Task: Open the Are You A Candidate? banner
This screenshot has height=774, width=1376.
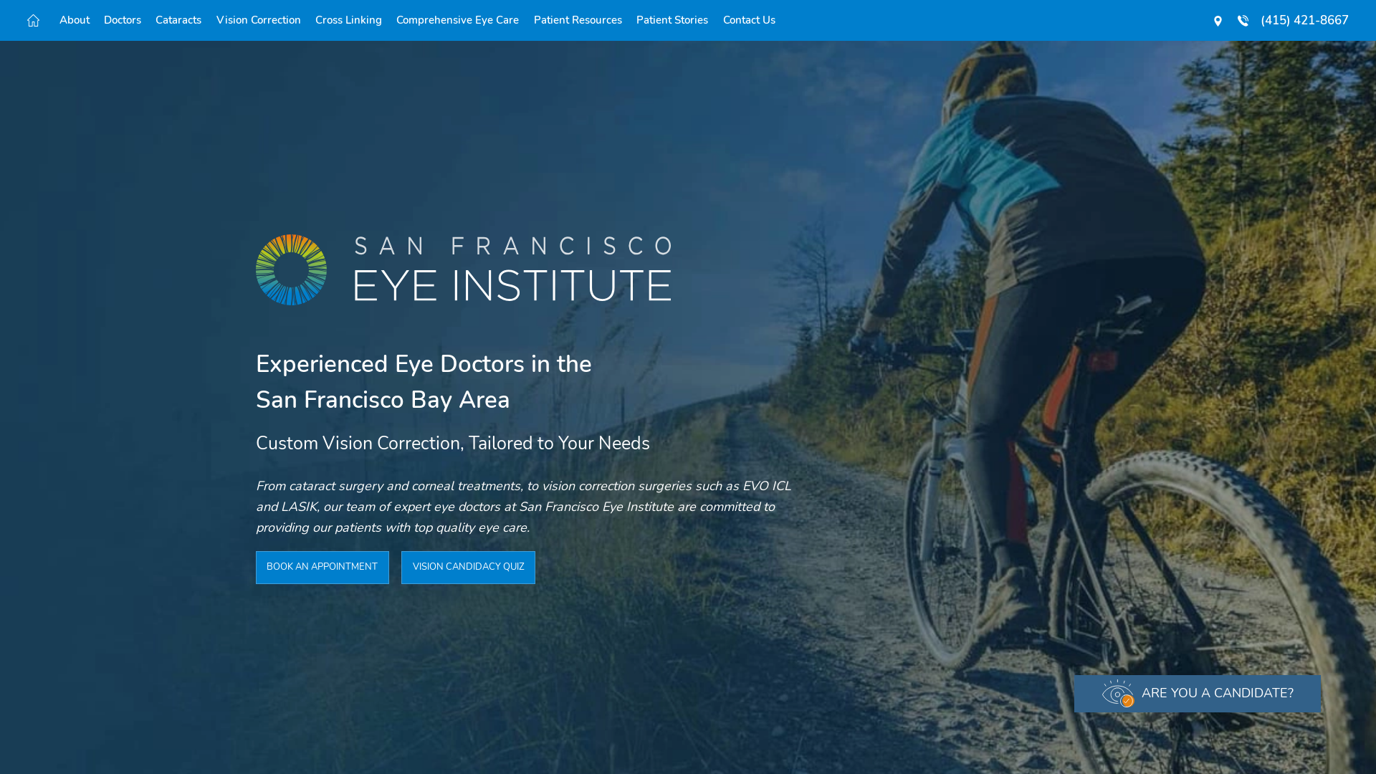Action: (1198, 693)
